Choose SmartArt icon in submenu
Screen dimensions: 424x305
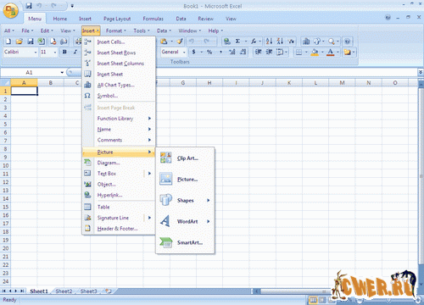point(165,242)
